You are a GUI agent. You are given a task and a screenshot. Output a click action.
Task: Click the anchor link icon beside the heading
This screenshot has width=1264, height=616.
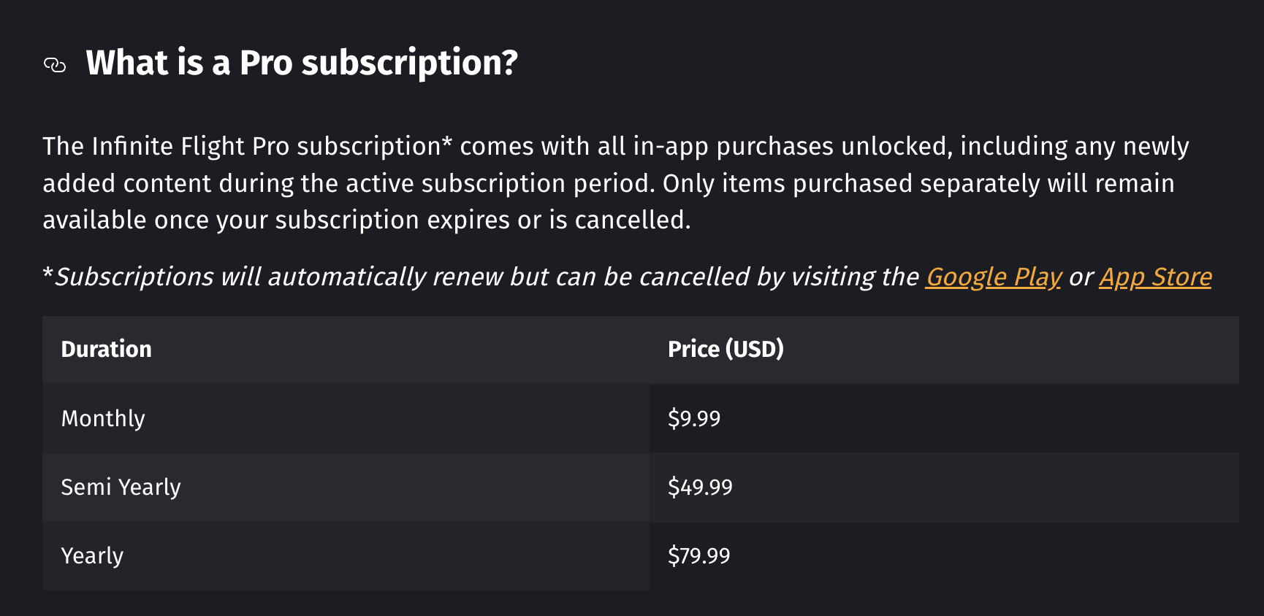pos(55,66)
